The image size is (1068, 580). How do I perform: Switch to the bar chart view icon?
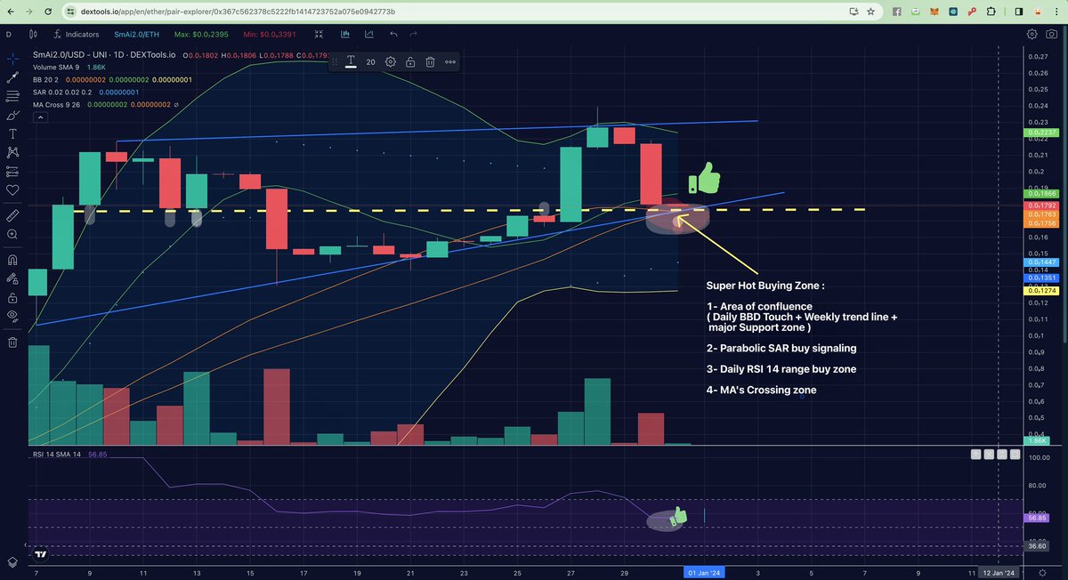(x=344, y=34)
